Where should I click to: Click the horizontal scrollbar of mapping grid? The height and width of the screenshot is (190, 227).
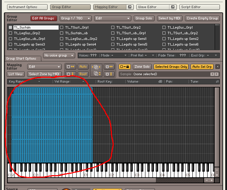[82, 180]
